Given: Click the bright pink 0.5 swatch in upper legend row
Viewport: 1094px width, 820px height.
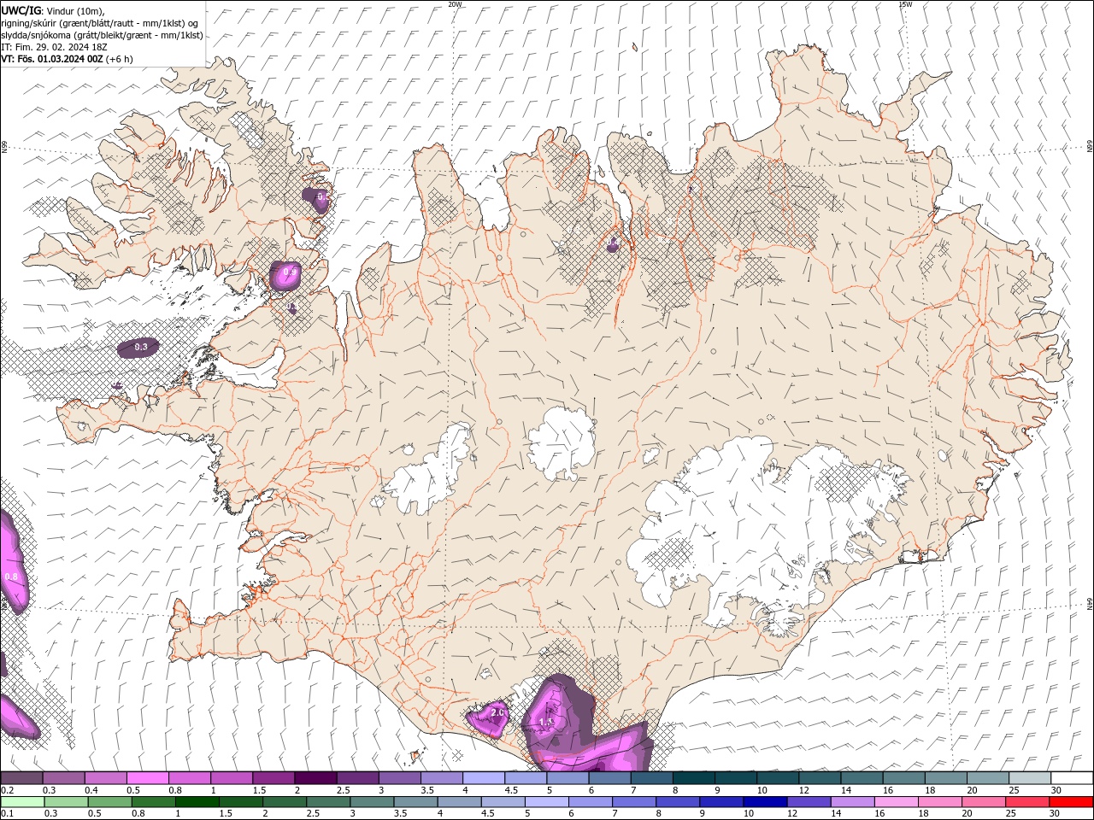Looking at the screenshot, I should click(147, 778).
